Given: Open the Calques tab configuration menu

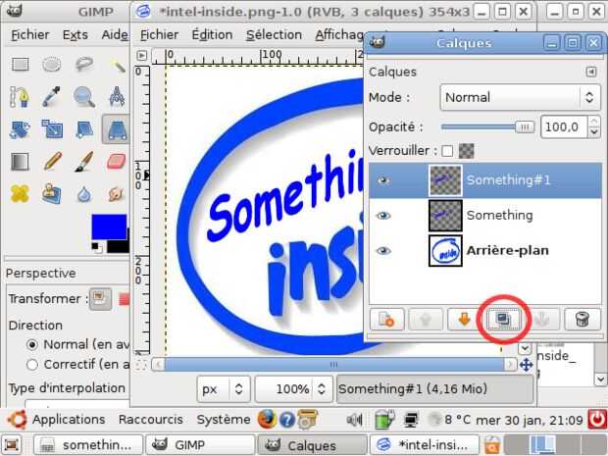Looking at the screenshot, I should 591,72.
